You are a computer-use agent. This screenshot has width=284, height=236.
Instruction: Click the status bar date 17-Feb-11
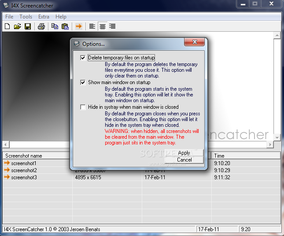coord(209,229)
